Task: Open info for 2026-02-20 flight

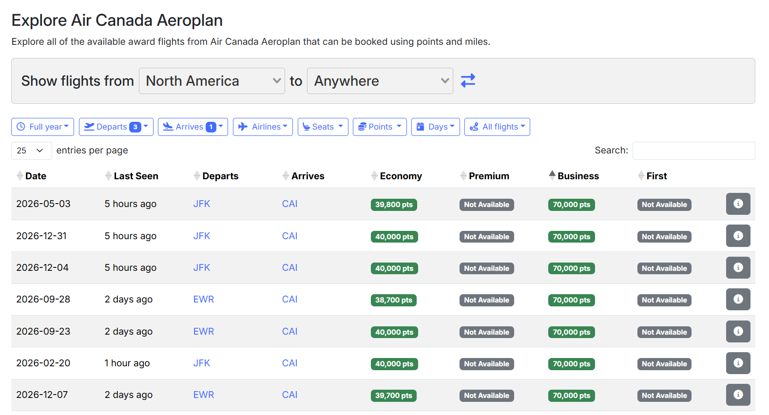Action: 738,363
